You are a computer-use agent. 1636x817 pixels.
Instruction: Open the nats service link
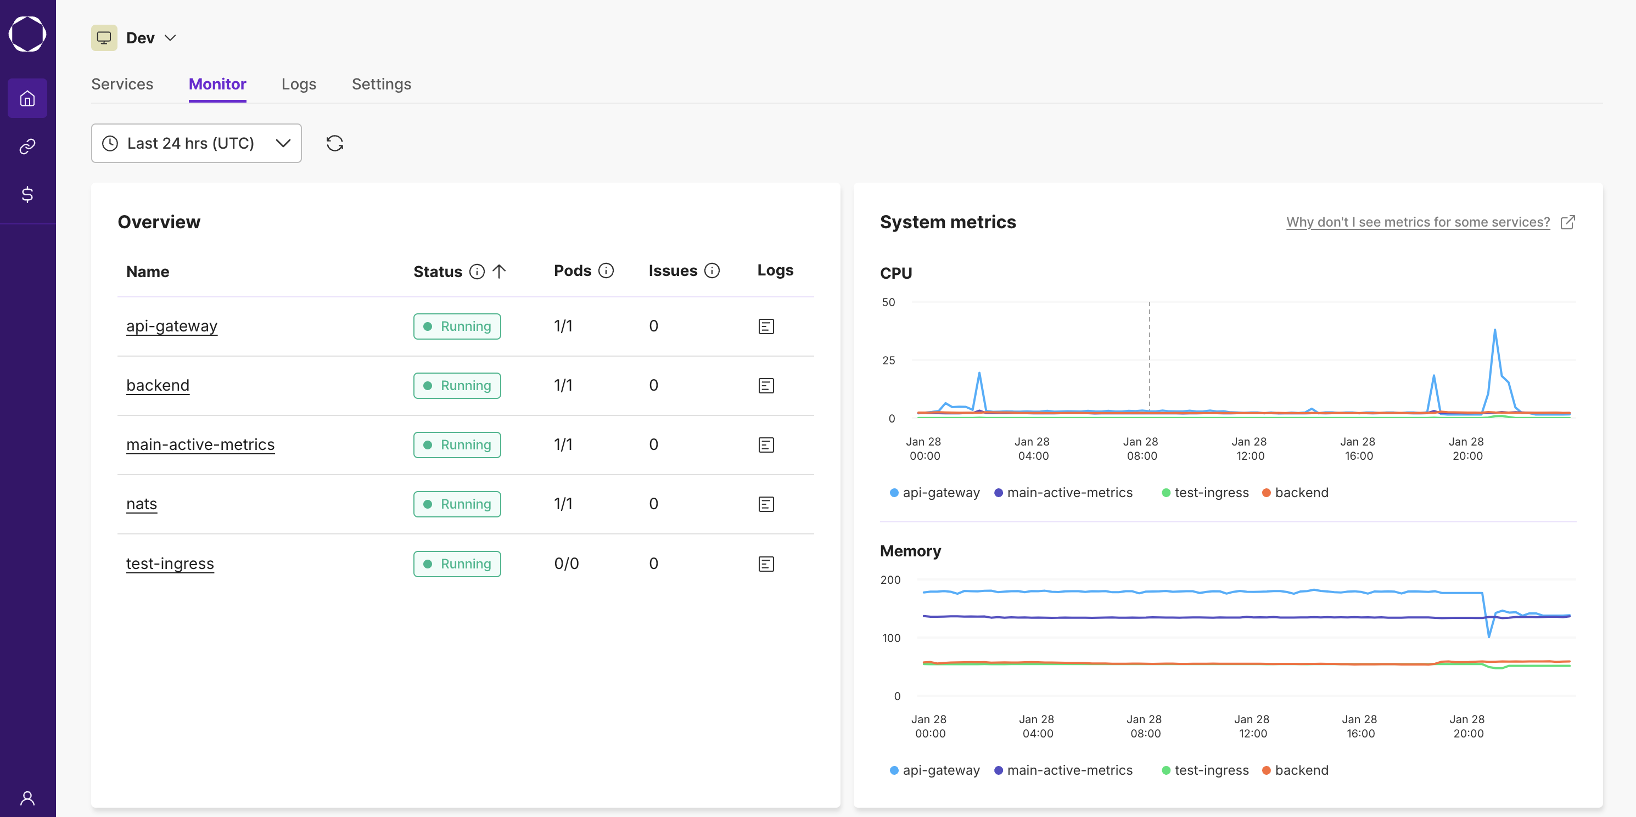pyautogui.click(x=141, y=503)
